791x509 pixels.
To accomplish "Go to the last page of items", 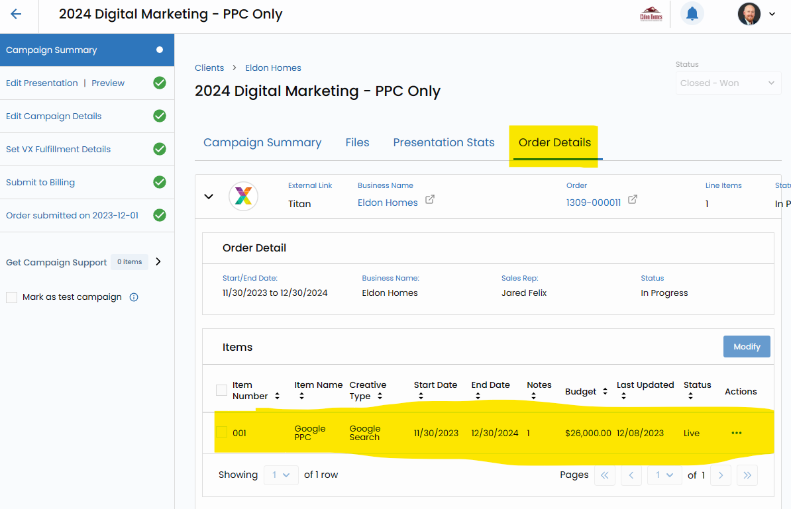I will click(747, 475).
